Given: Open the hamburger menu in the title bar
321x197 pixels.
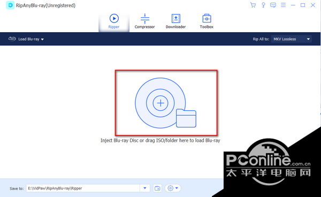Looking at the screenshot, I should [x=283, y=5].
